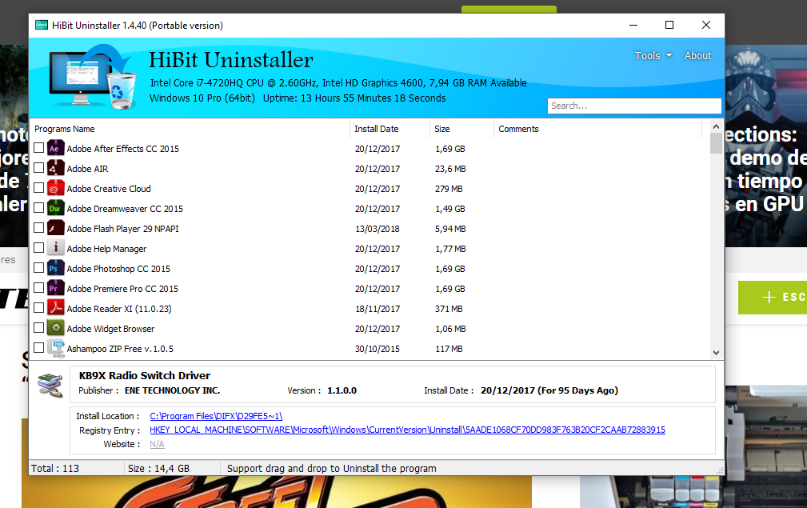Click the 371 MB size cell
Viewport: 807px width, 508px height.
(x=449, y=309)
